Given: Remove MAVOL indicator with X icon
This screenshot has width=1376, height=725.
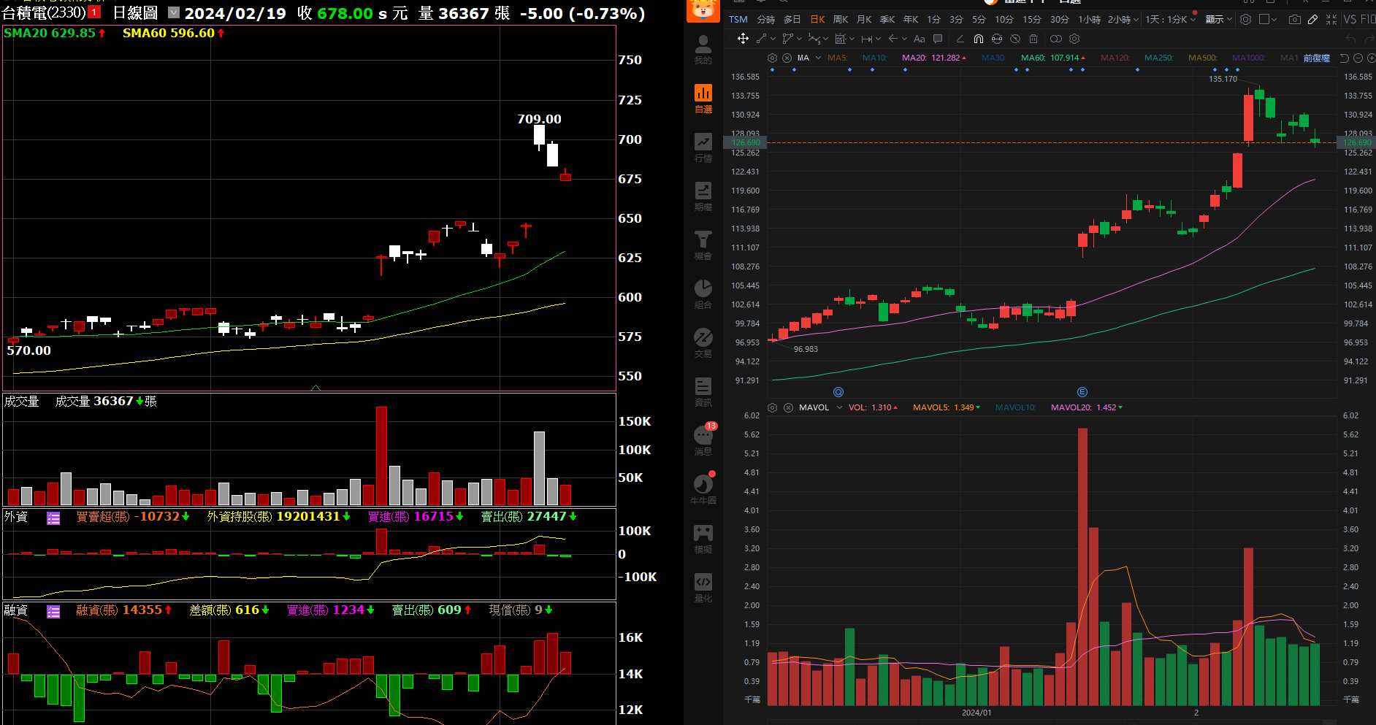Looking at the screenshot, I should [x=788, y=407].
